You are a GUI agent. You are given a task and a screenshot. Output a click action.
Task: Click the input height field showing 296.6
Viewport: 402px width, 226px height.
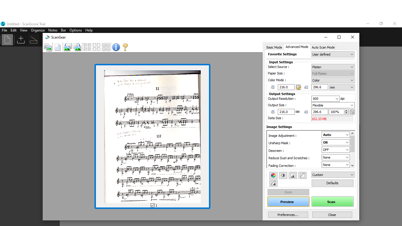coord(320,87)
